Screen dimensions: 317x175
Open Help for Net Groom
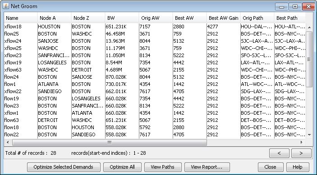coord(298,167)
